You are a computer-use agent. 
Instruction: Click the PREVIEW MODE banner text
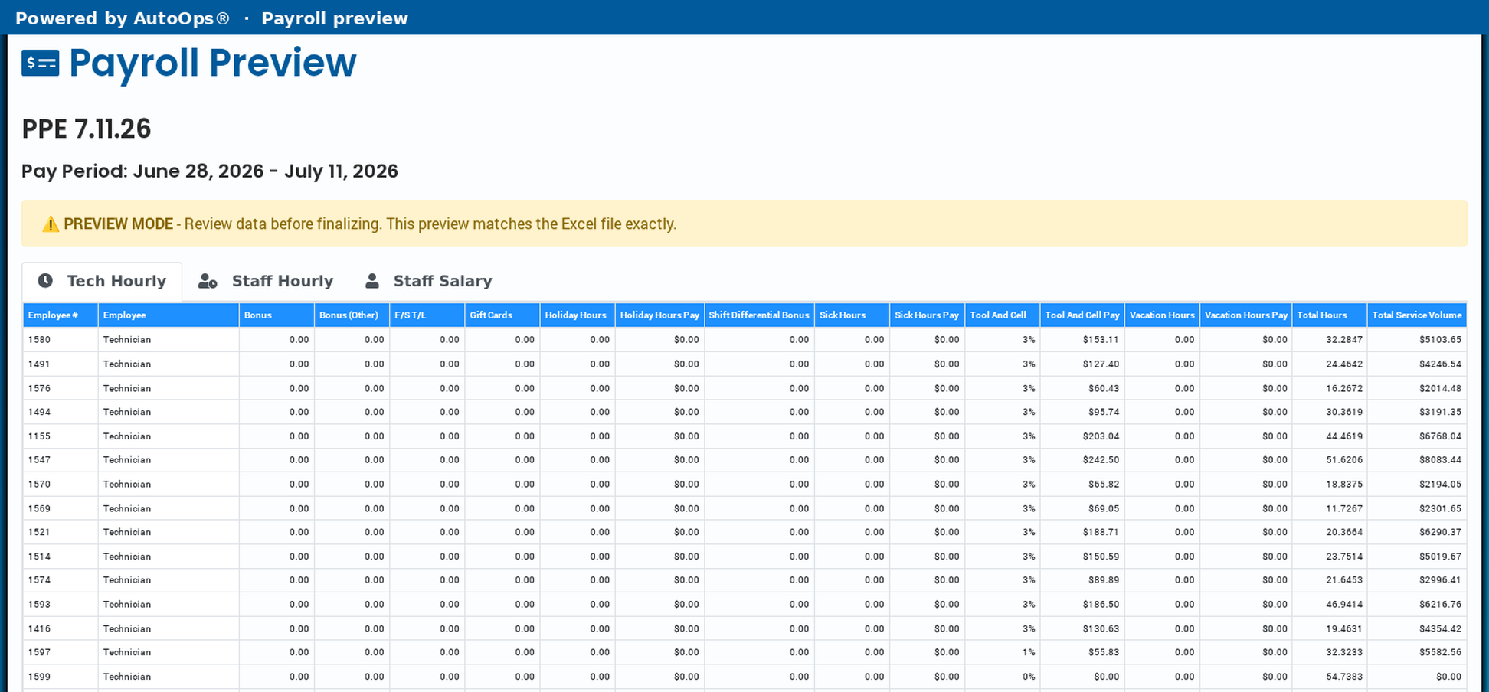119,224
